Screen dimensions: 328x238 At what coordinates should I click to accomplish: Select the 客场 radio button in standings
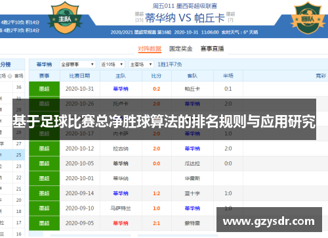tap(10, 76)
